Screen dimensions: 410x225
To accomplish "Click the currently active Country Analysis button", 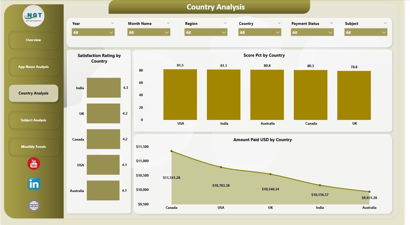I will pos(33,93).
